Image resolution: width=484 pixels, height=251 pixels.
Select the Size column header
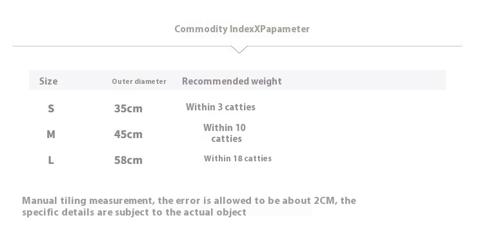pos(48,81)
